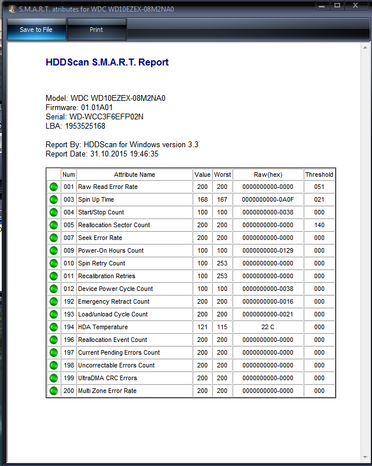Click green status icon for Reallocation Event Count
This screenshot has height=466, width=372.
point(54,340)
